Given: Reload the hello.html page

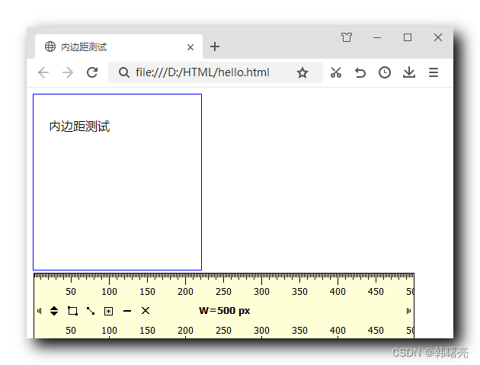Looking at the screenshot, I should (x=92, y=72).
